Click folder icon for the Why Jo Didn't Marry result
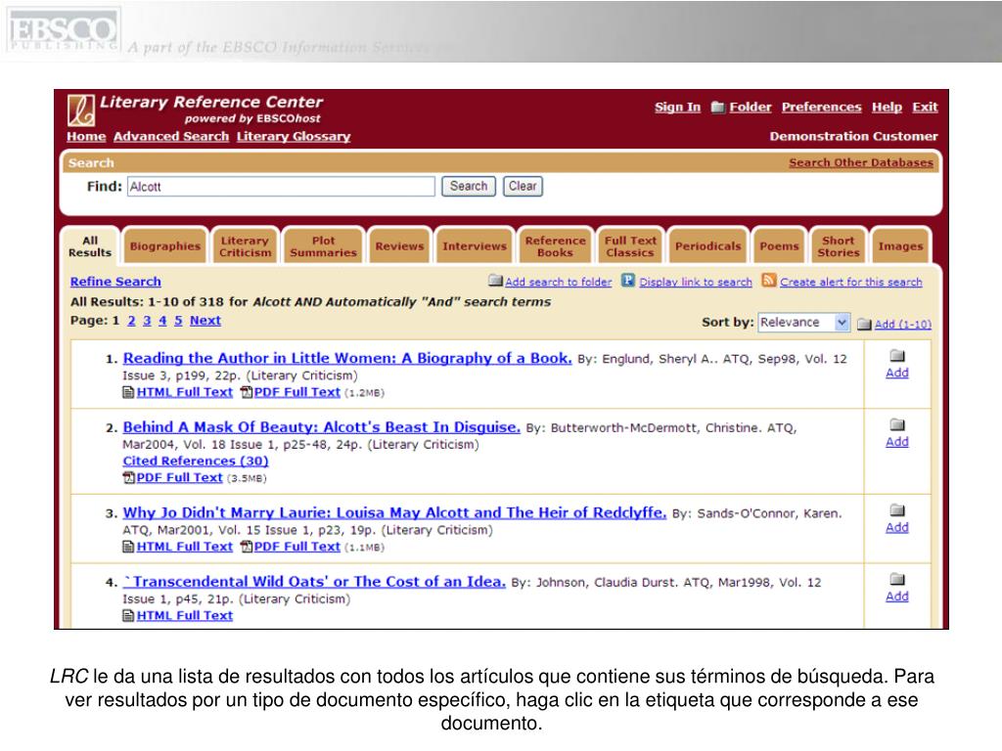 point(897,510)
